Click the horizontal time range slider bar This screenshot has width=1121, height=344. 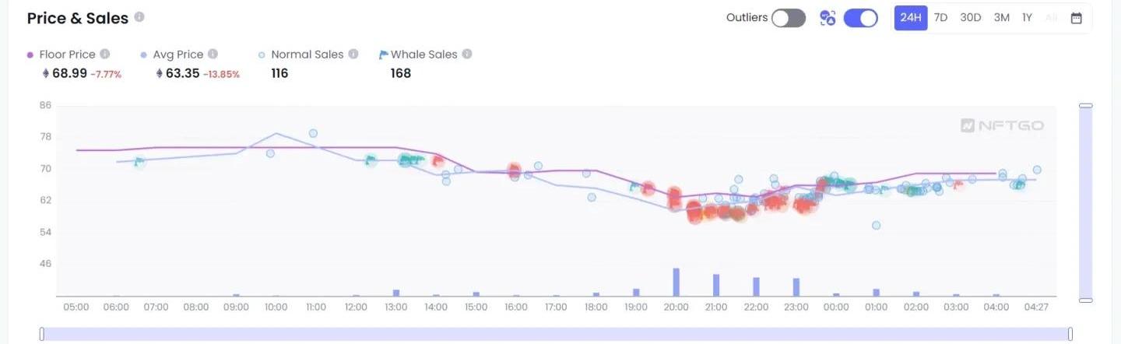pos(556,334)
